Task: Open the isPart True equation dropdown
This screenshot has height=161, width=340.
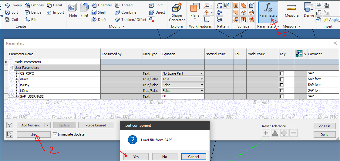Action: click(x=202, y=79)
